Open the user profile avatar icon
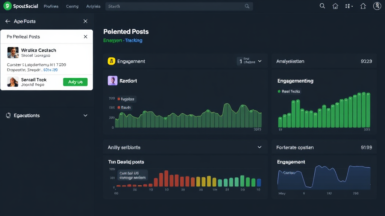The height and width of the screenshot is (216, 385). pyautogui.click(x=377, y=6)
